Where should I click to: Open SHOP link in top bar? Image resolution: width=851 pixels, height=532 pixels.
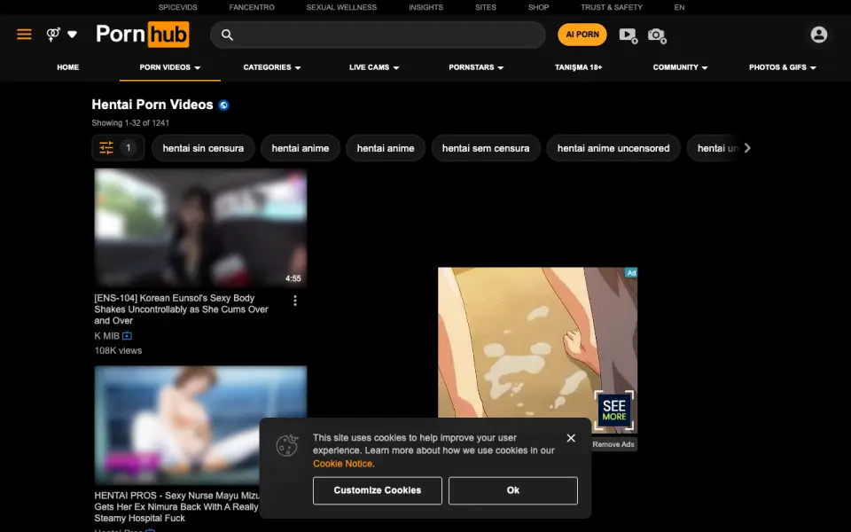pos(538,7)
